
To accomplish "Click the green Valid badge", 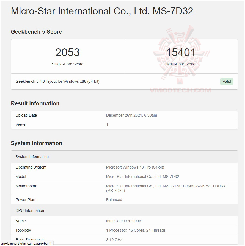I will click(x=227, y=81).
